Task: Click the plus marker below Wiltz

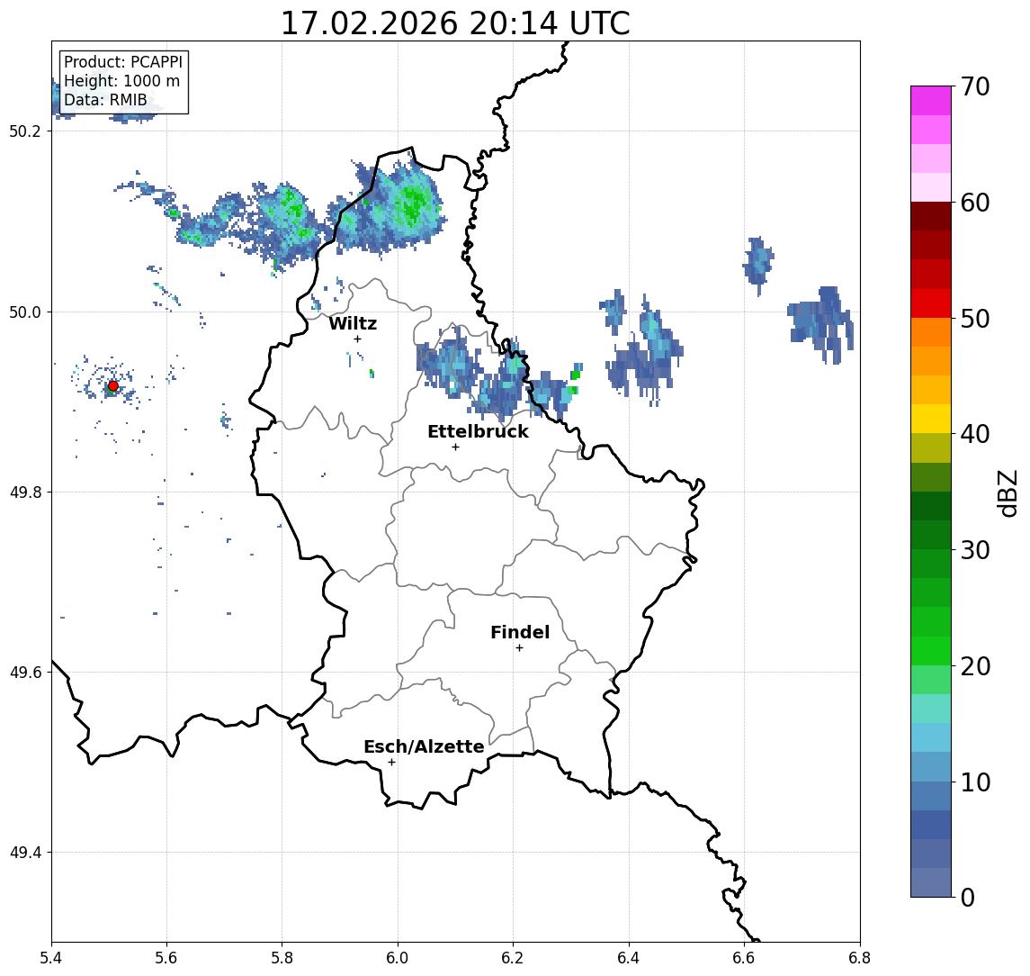Action: click(x=357, y=339)
